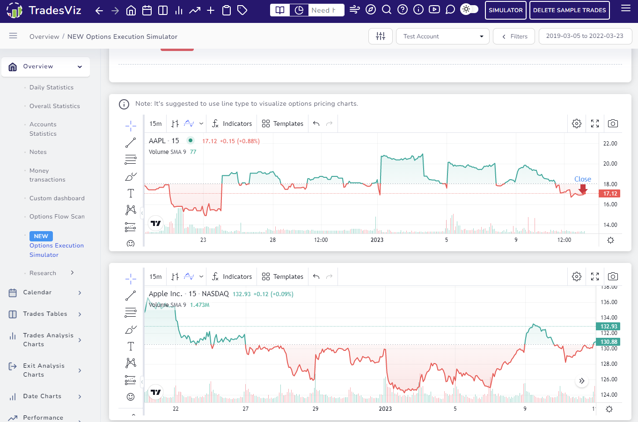Collapse the Overview sidebar section
Image resolution: width=638 pixels, height=422 pixels.
pyautogui.click(x=46, y=66)
